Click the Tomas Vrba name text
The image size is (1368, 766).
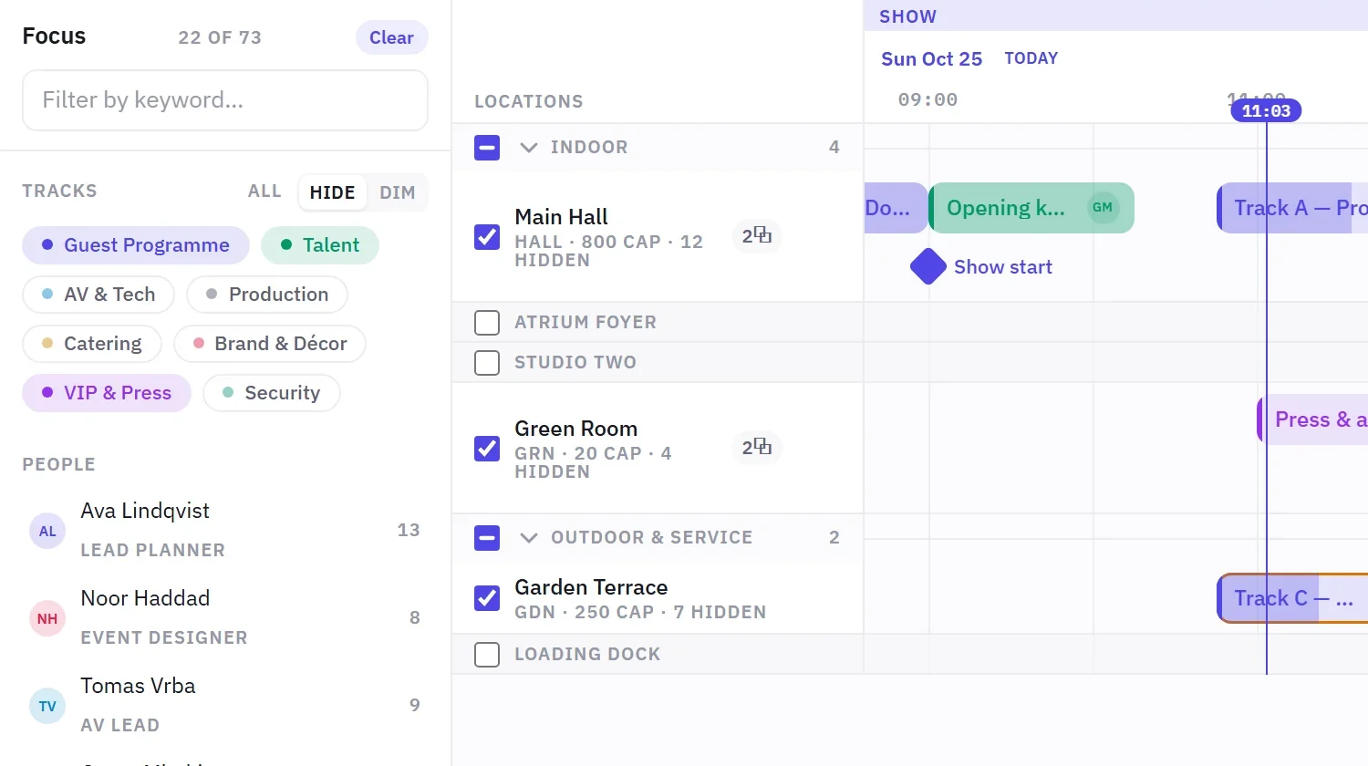coord(138,686)
